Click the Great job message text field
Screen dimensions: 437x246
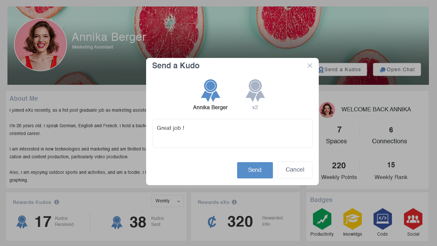(x=233, y=133)
